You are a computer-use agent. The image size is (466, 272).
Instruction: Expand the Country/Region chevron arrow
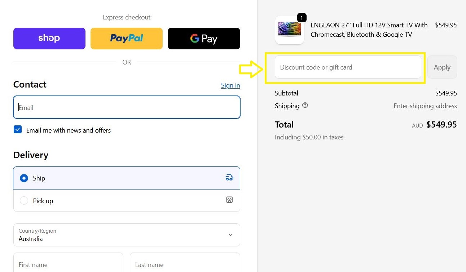point(230,235)
